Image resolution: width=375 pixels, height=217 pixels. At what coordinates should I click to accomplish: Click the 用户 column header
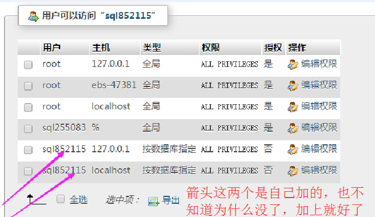(x=51, y=48)
